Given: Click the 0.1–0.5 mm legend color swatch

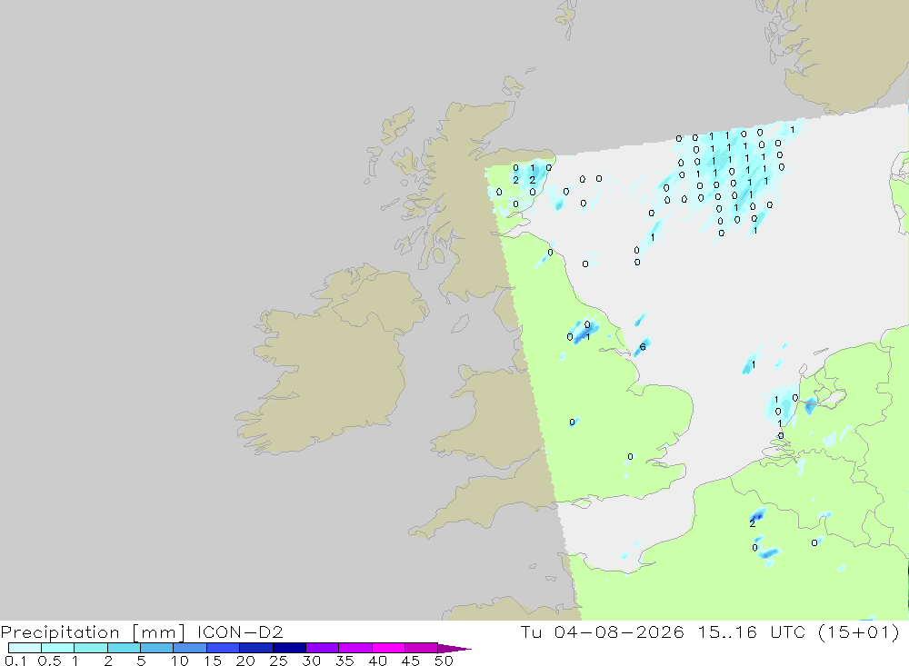Looking at the screenshot, I should coord(25,648).
